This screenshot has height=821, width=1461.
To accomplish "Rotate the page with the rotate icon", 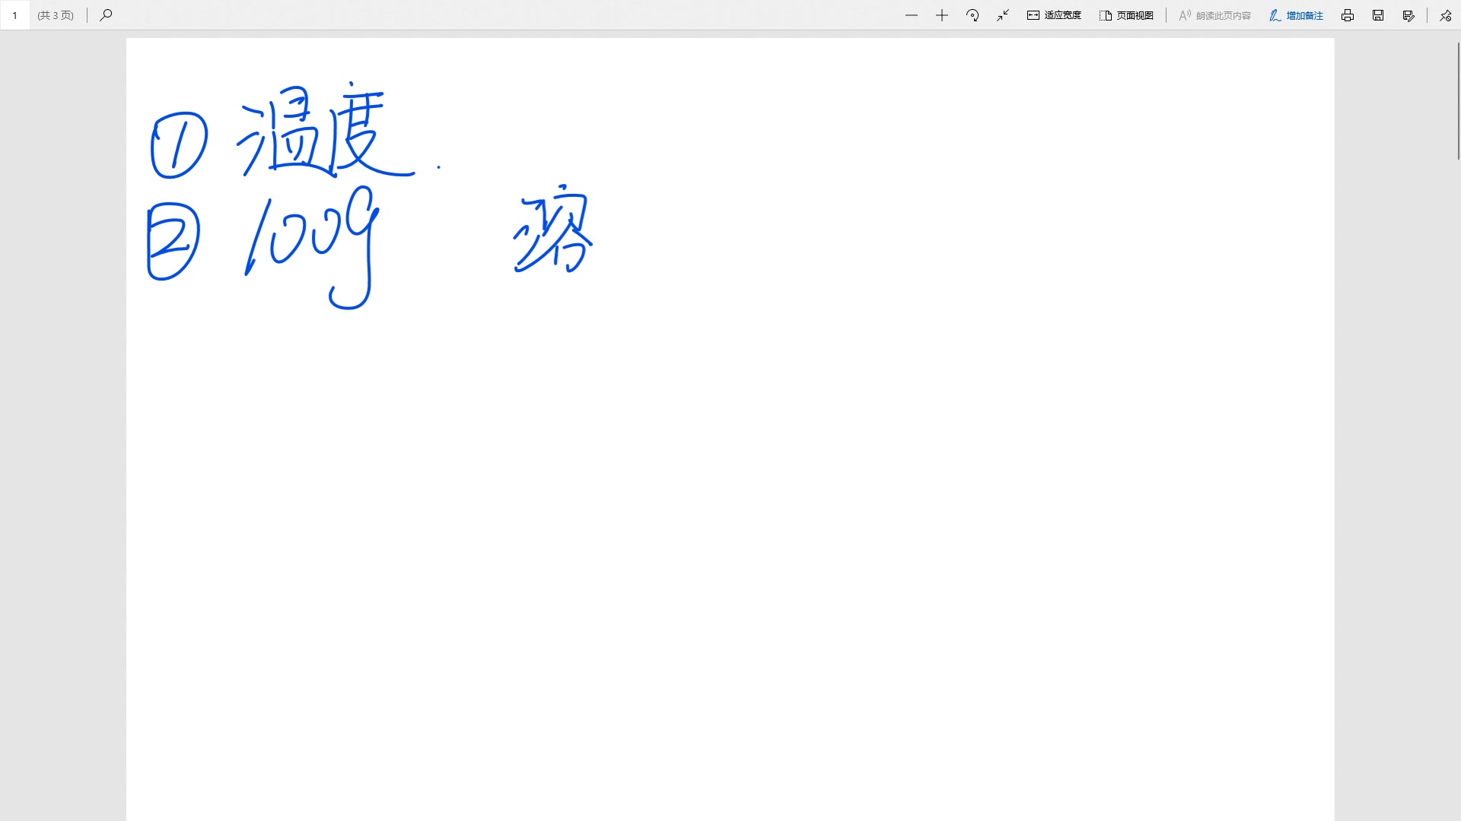I will [972, 15].
